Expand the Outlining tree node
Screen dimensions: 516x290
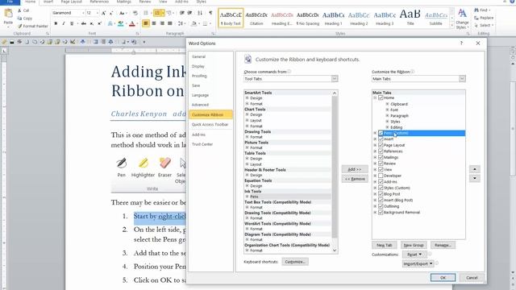tap(375, 206)
